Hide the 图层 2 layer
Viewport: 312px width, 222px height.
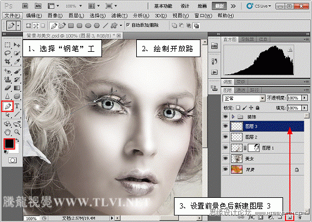tap(225, 137)
